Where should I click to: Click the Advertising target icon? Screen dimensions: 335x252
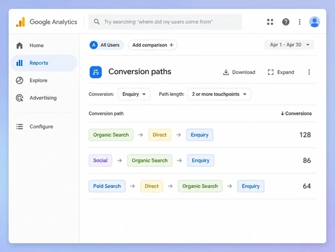20,98
